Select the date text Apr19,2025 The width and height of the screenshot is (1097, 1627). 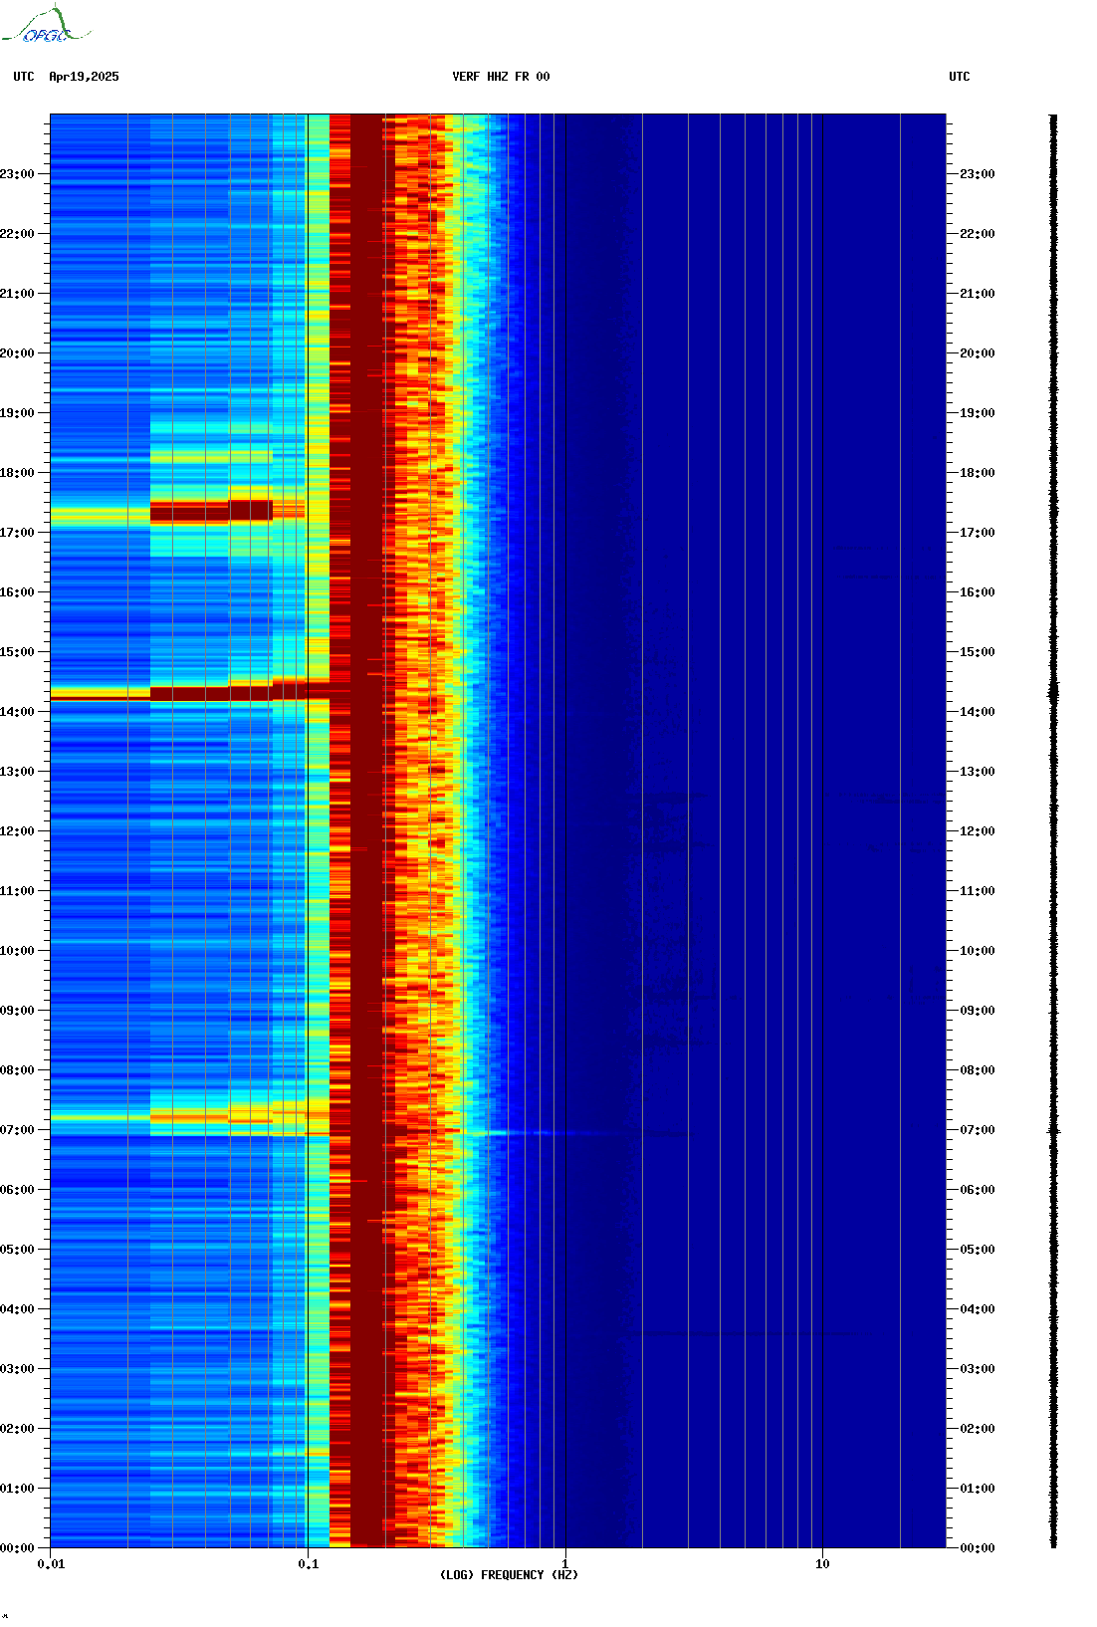84,77
